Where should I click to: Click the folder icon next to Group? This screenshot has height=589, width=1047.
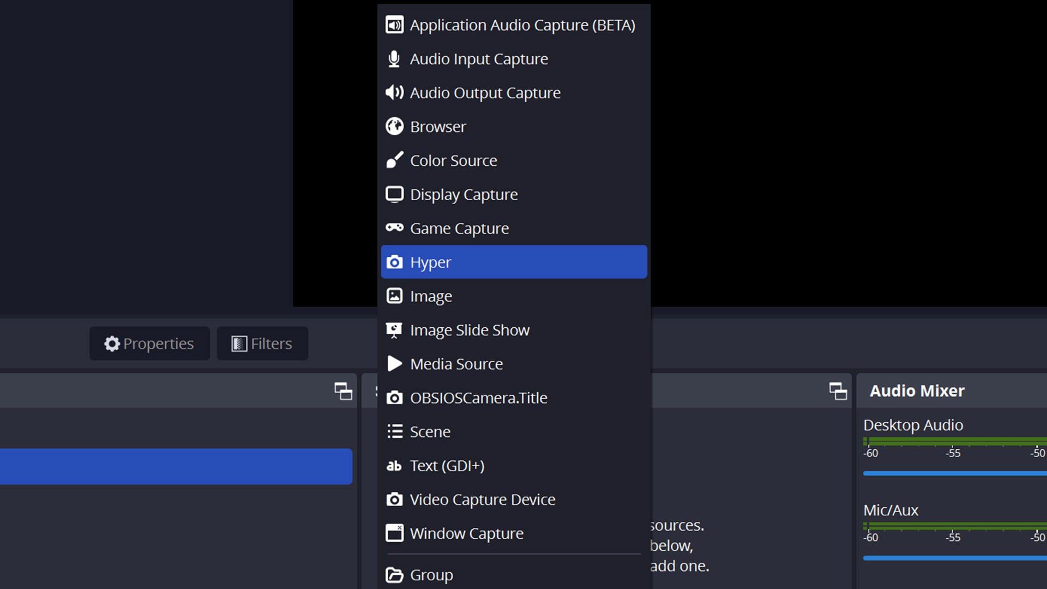click(x=394, y=574)
